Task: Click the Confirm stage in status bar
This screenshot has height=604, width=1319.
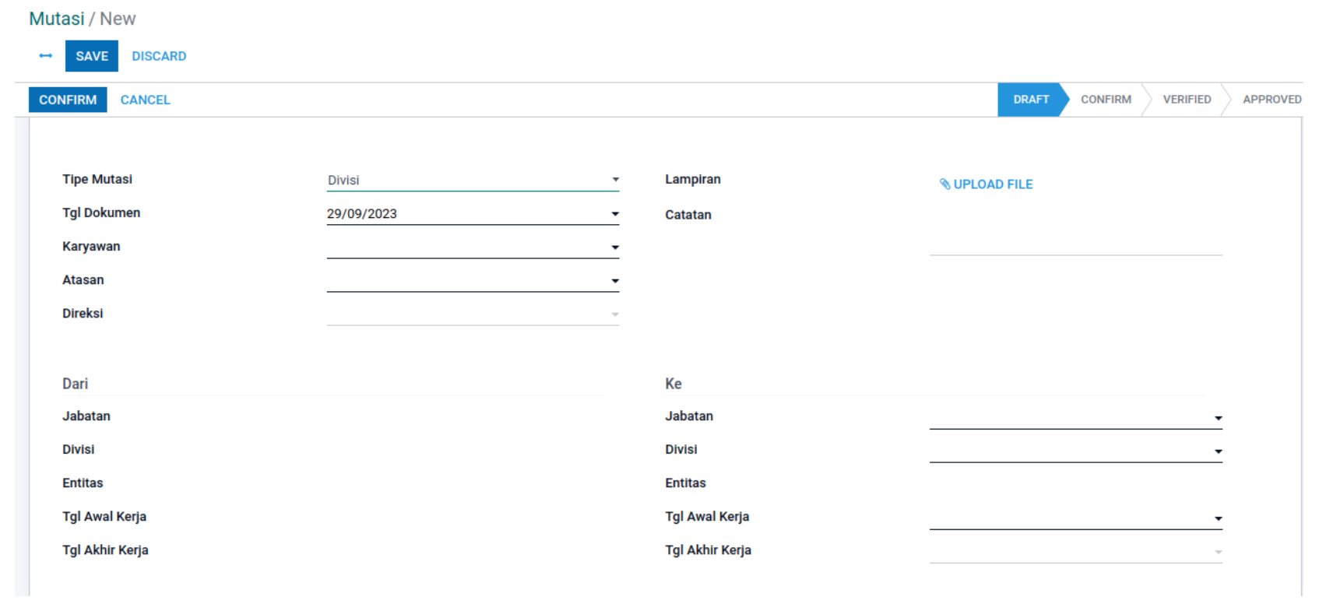Action: (1105, 100)
